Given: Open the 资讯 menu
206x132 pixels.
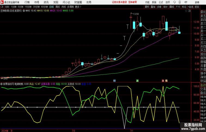Looking at the screenshot, I should (46, 2).
